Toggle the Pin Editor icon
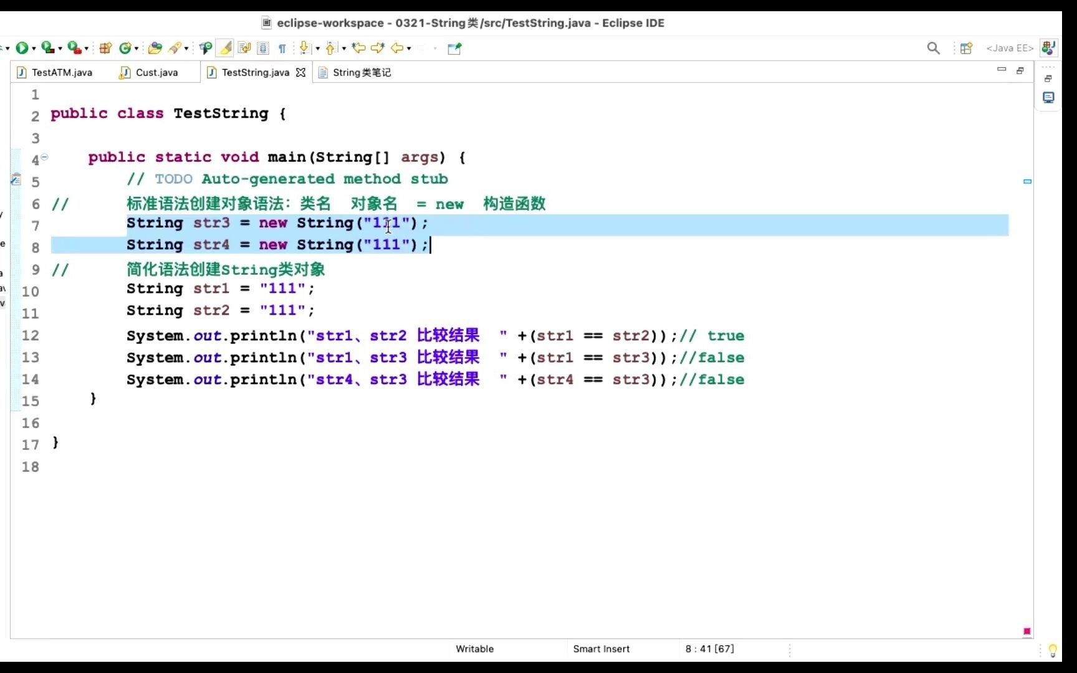The height and width of the screenshot is (673, 1077). click(454, 48)
